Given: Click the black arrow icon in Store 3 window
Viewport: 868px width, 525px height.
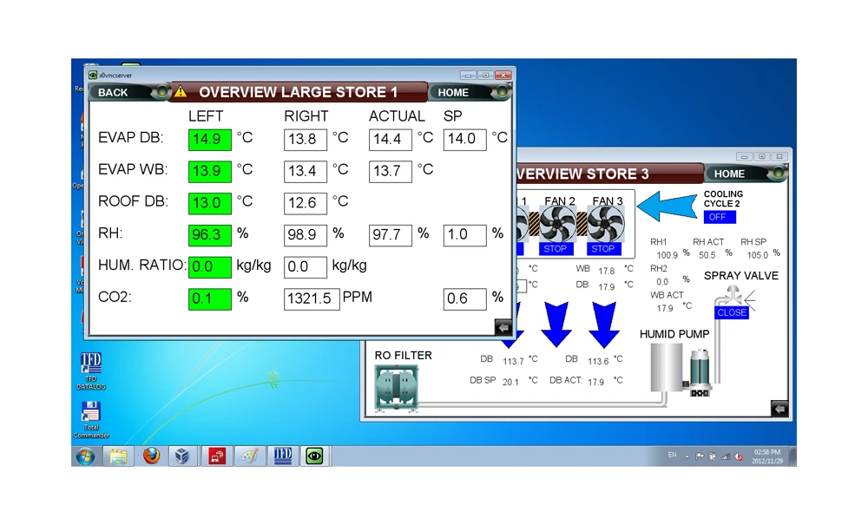Looking at the screenshot, I should [779, 408].
